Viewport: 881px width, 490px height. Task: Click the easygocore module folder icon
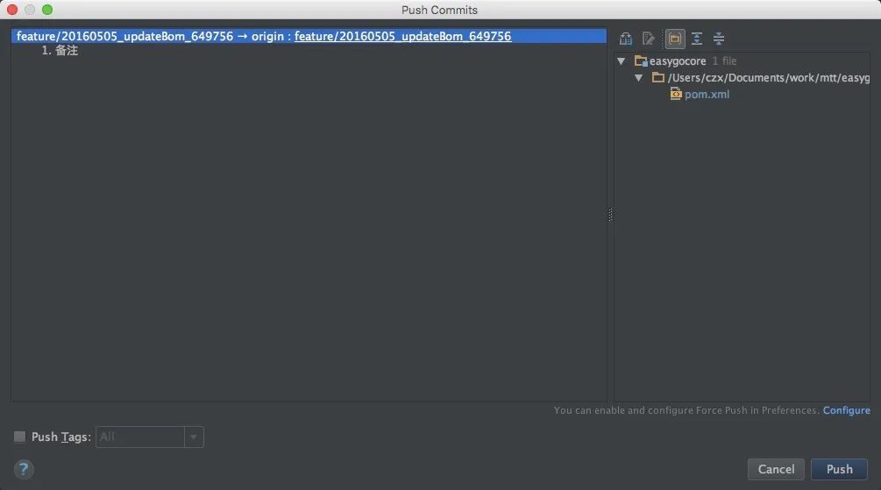641,60
